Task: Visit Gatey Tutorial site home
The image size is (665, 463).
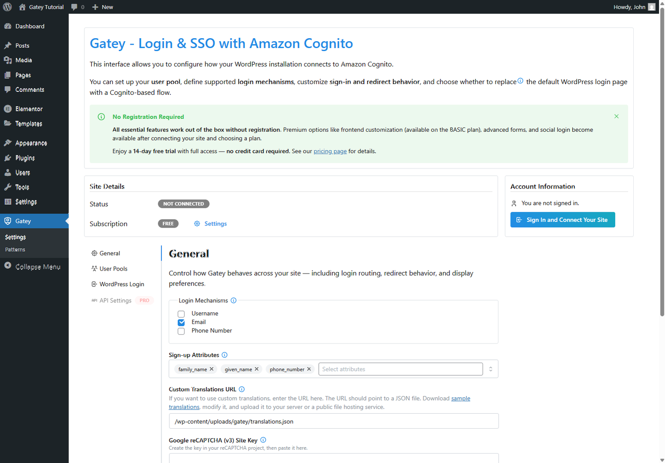Action: click(x=42, y=7)
